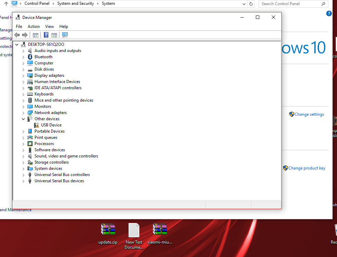Click the Scan for hardware changes toolbar icon
The image size is (337, 257).
(65, 35)
